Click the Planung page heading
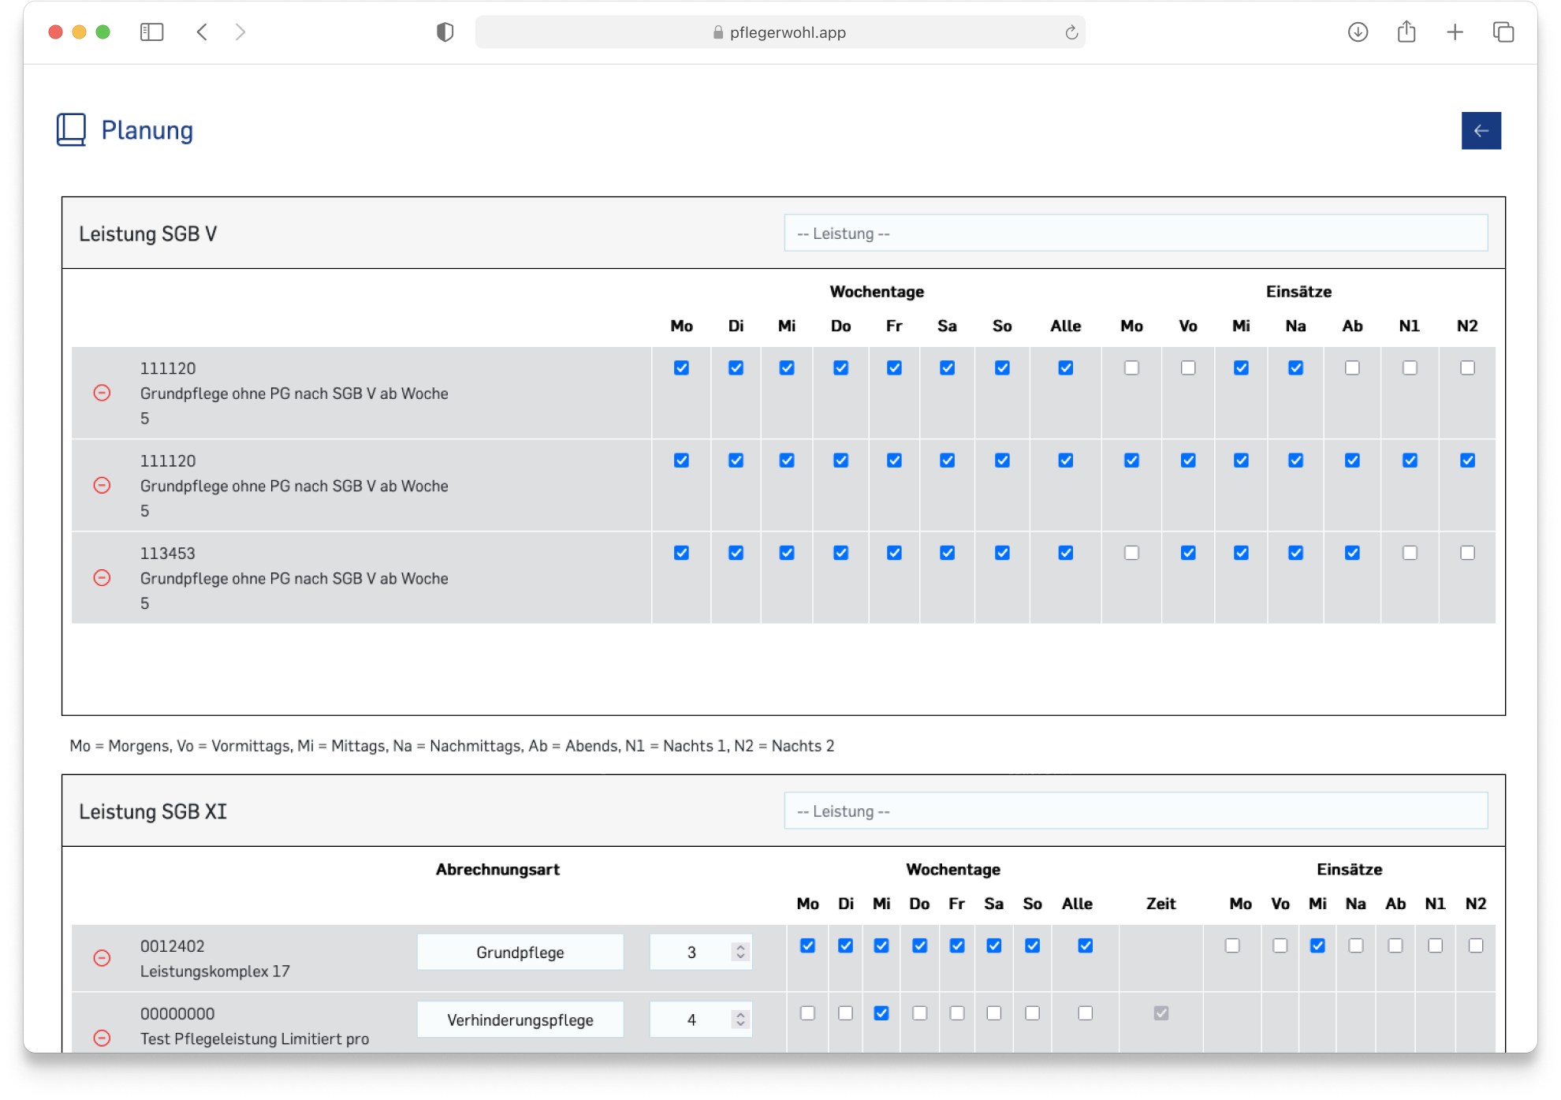Viewport: 1561px width, 1100px height. [147, 131]
